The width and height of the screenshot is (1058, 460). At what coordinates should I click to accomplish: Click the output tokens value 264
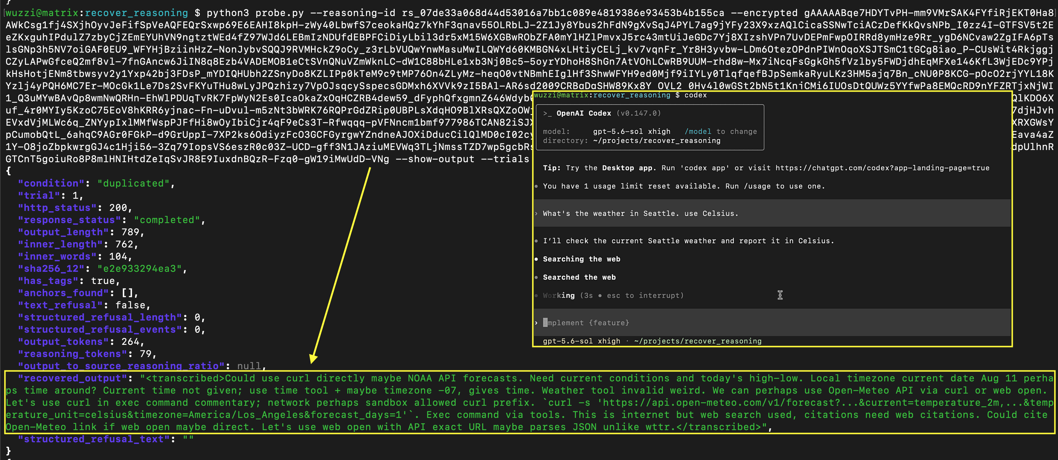(x=130, y=342)
